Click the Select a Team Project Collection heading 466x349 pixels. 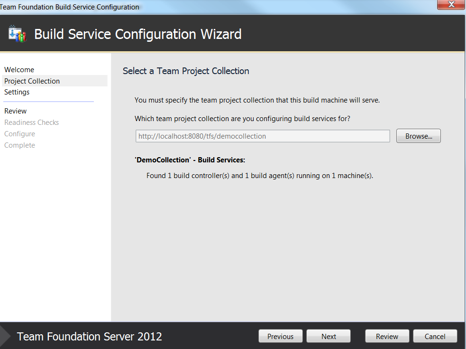[186, 71]
